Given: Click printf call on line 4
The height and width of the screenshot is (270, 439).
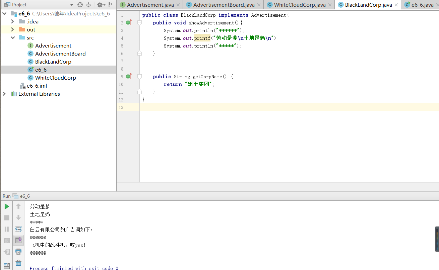Looking at the screenshot, I should coord(202,38).
